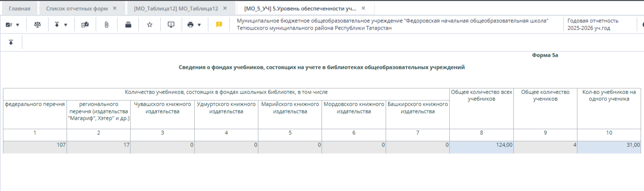The image size is (644, 191).
Task: Expand the import arrow dropdown
Action: click(66, 25)
